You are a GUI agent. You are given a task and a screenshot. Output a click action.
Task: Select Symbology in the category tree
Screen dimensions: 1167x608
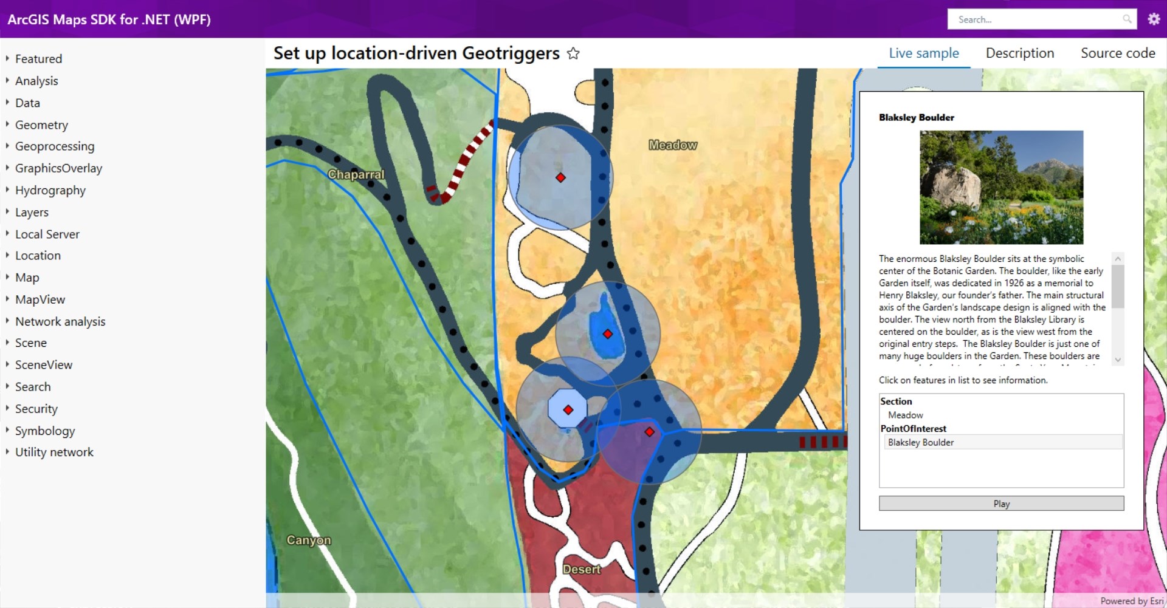point(45,431)
